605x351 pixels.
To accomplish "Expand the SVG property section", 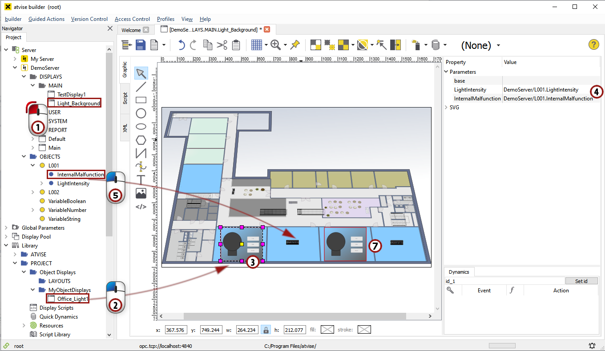I will click(x=447, y=108).
